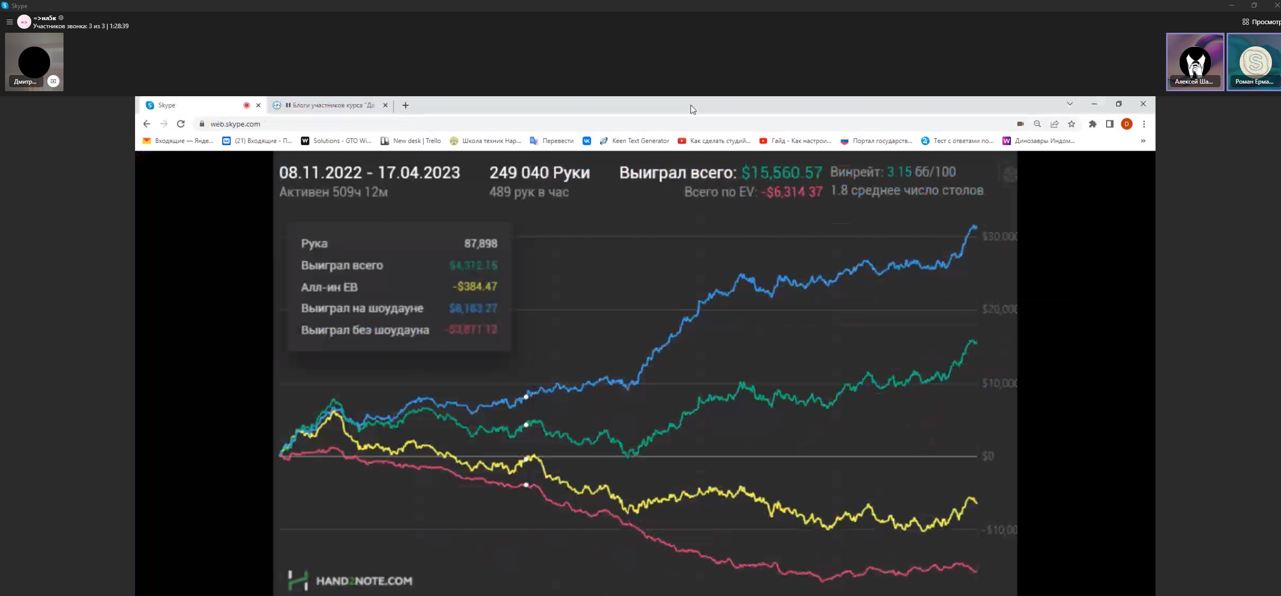Open (21) Входящие mail bookmark
This screenshot has width=1281, height=596.
(258, 141)
